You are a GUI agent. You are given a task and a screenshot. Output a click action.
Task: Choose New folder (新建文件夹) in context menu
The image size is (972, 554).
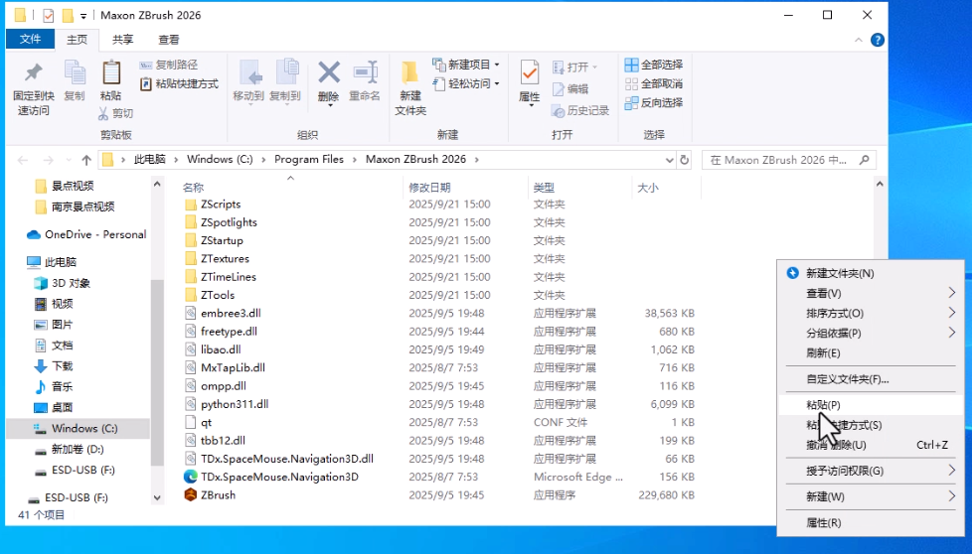(871, 273)
